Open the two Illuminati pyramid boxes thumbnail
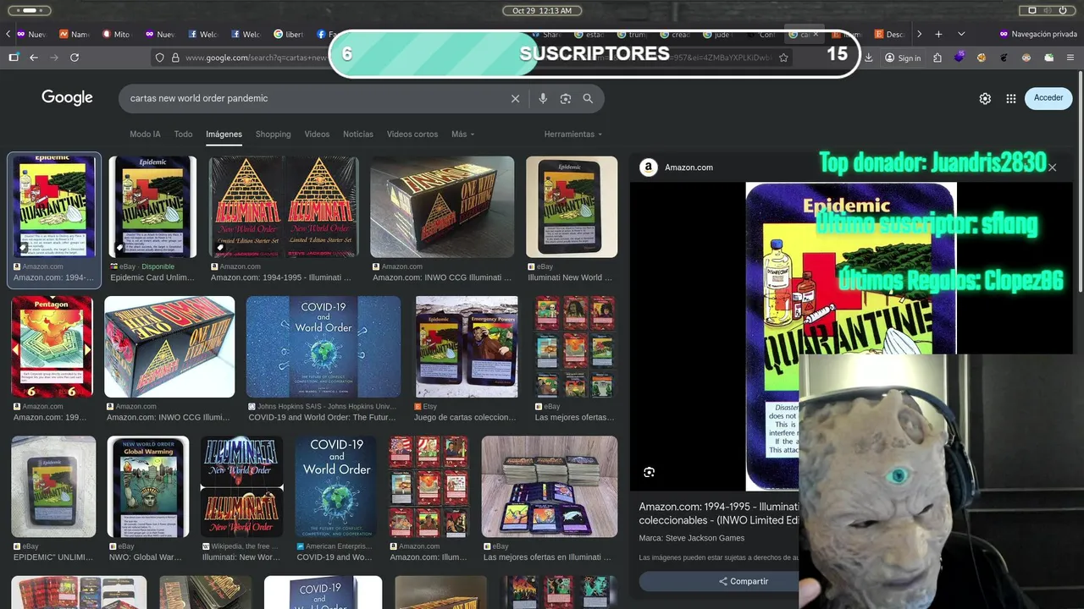 [x=284, y=207]
